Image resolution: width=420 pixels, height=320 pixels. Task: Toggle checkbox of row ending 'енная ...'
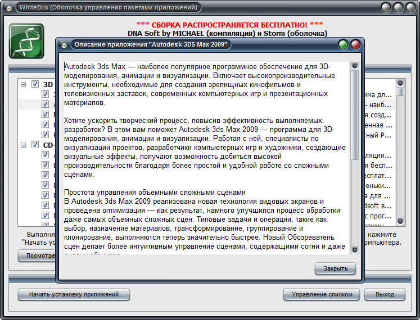click(46, 125)
